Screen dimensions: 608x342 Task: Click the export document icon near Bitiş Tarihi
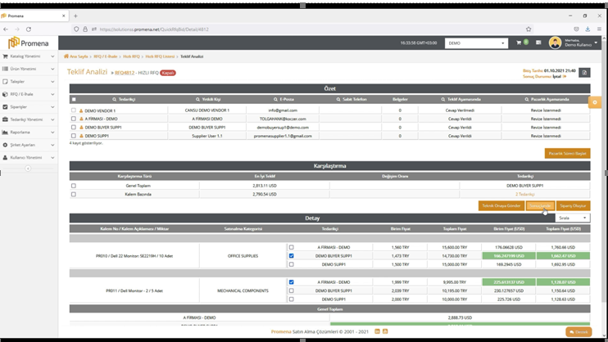[584, 73]
